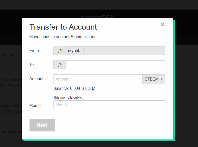Click the 'This memo is public' text
This screenshot has height=147, width=198.
(68, 97)
